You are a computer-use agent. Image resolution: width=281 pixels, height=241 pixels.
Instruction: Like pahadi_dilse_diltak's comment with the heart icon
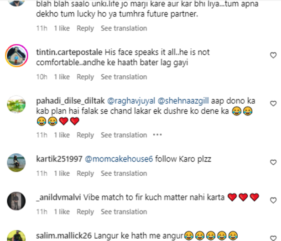273,104
